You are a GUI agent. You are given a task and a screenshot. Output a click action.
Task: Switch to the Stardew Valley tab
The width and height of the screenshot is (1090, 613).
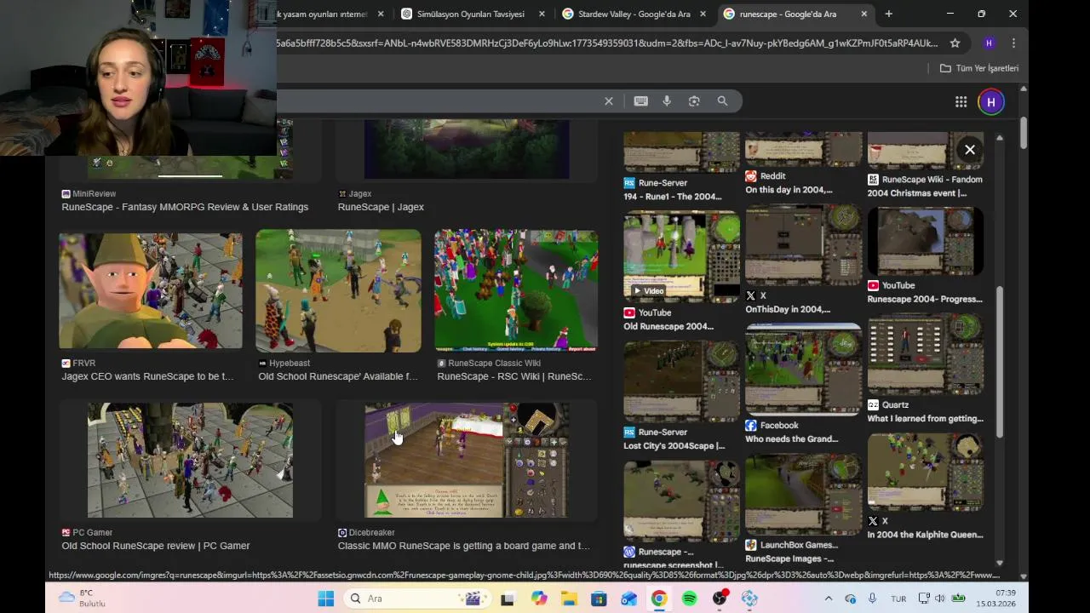click(x=634, y=14)
